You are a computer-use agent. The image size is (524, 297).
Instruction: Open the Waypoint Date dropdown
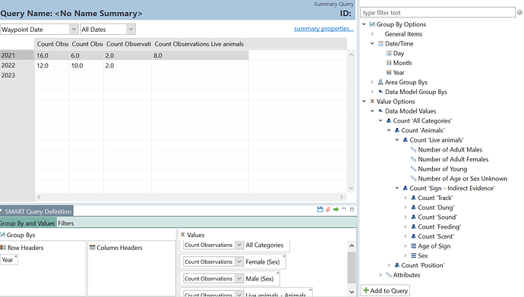tap(74, 30)
